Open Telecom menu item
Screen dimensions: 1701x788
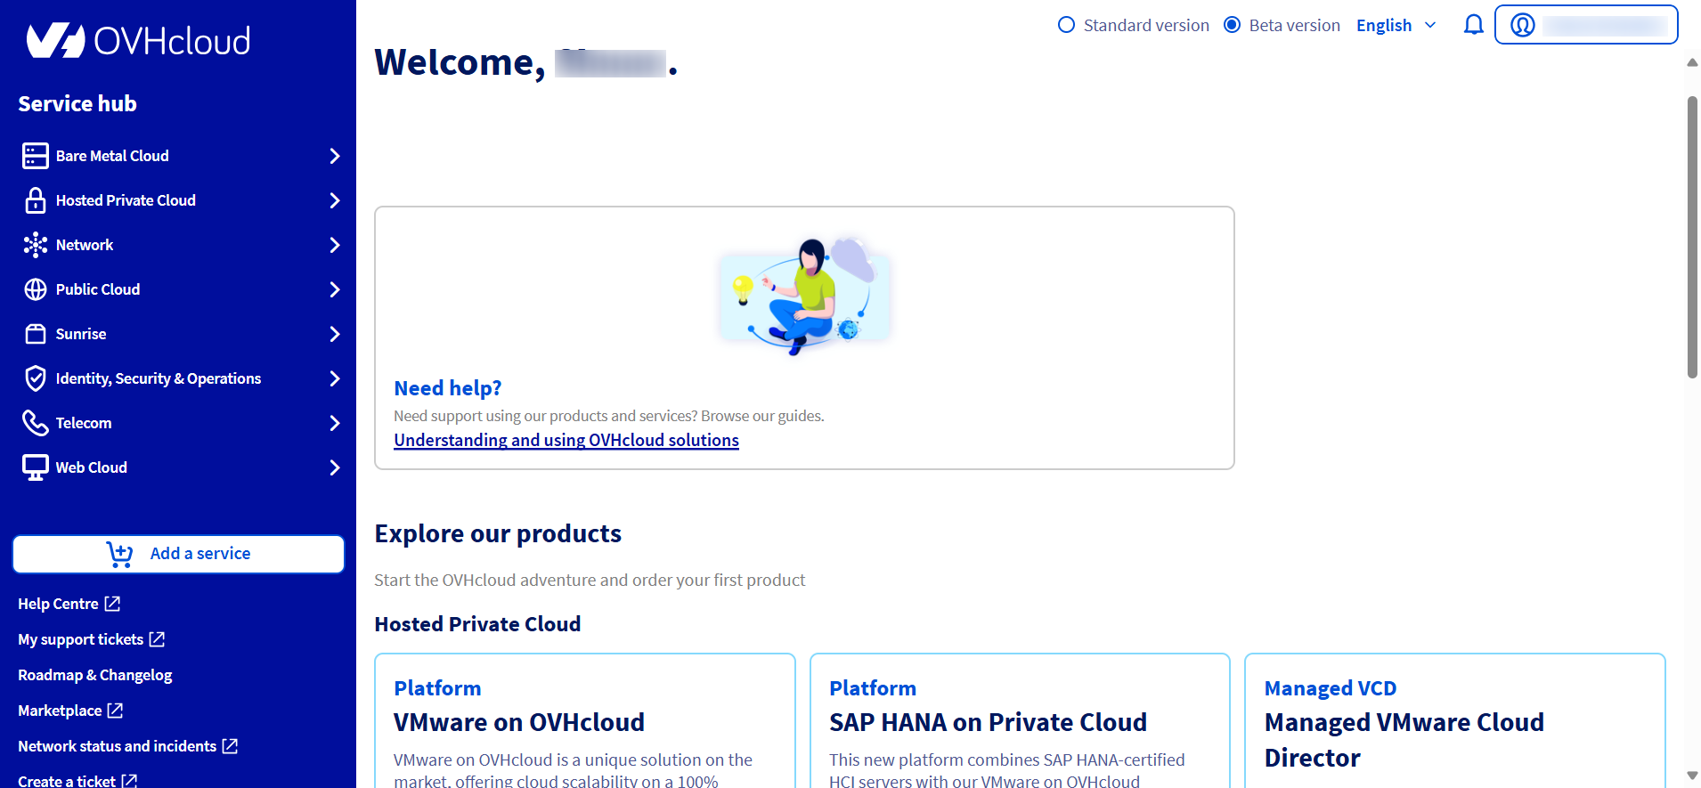point(178,423)
